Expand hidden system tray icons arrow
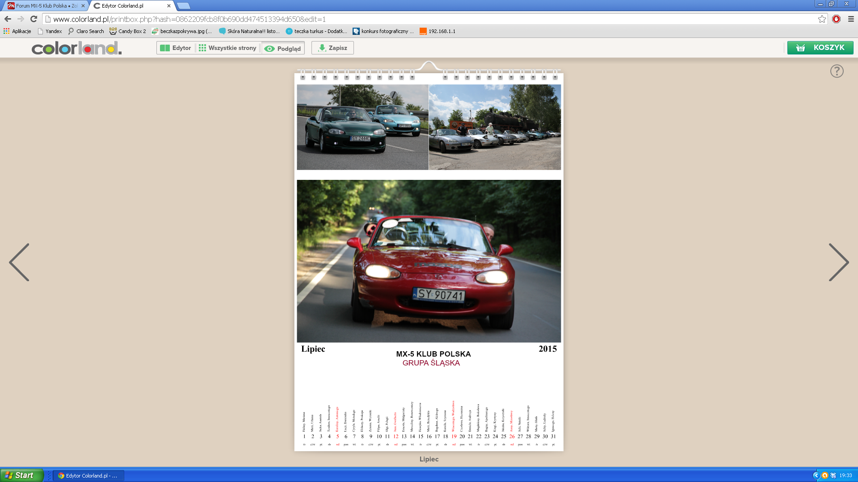Viewport: 858px width, 482px height. 816,475
